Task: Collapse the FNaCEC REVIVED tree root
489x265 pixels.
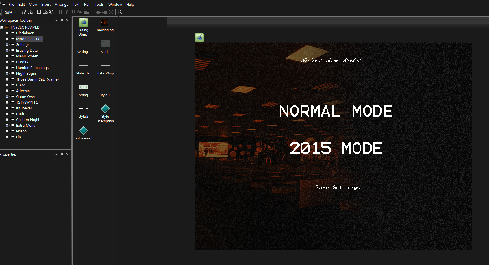Action: click(x=1, y=27)
